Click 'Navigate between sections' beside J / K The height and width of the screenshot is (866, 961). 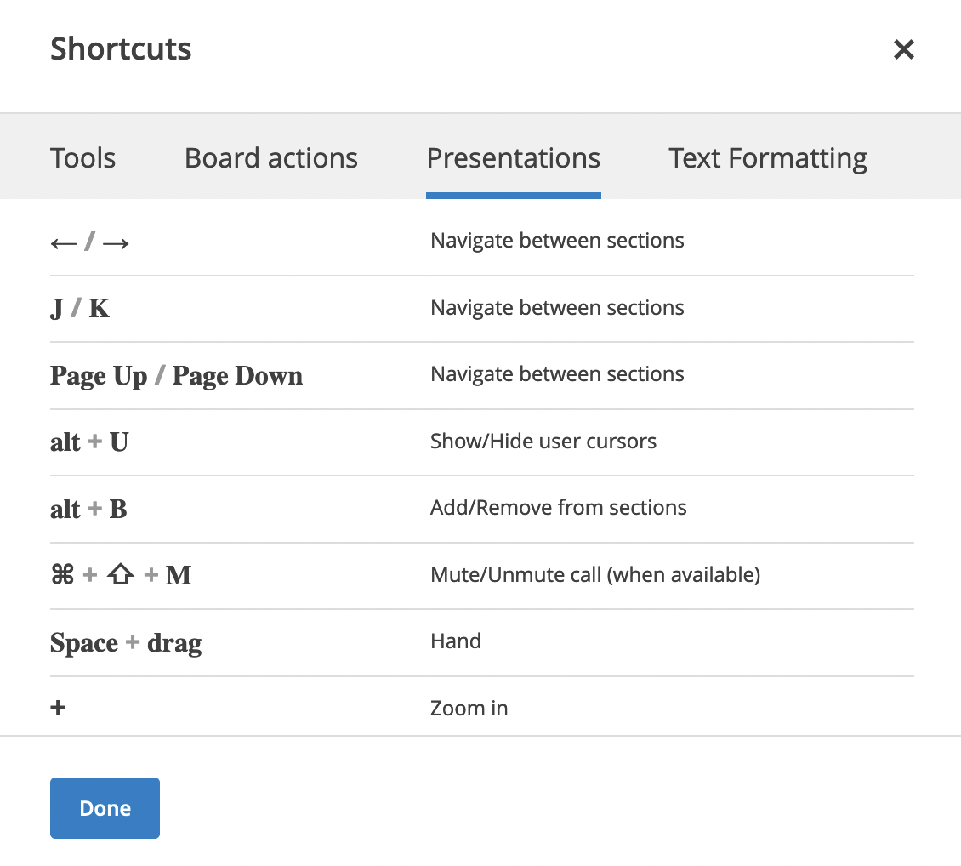[x=557, y=308]
